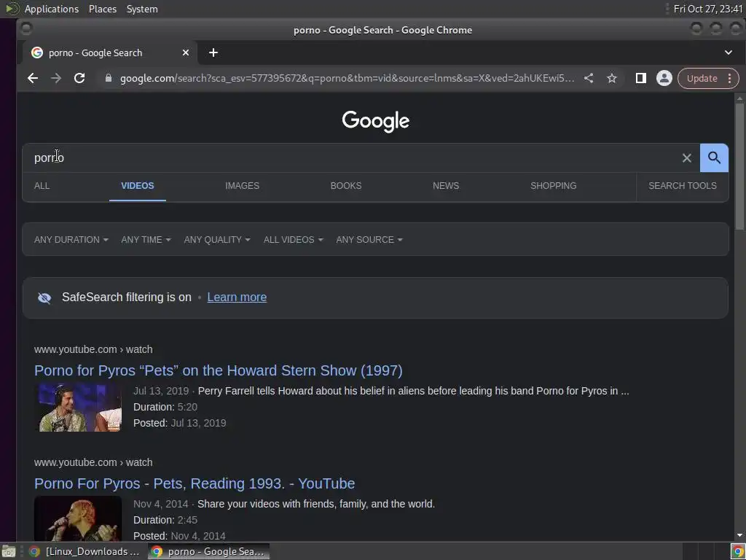Click the SafeSearch crossed-eye icon
Screen dimensions: 746x560
[44, 298]
